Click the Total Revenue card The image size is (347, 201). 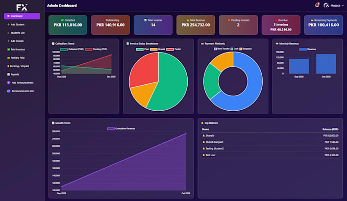click(x=195, y=25)
